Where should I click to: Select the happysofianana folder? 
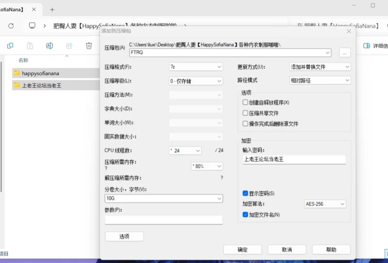(x=40, y=73)
